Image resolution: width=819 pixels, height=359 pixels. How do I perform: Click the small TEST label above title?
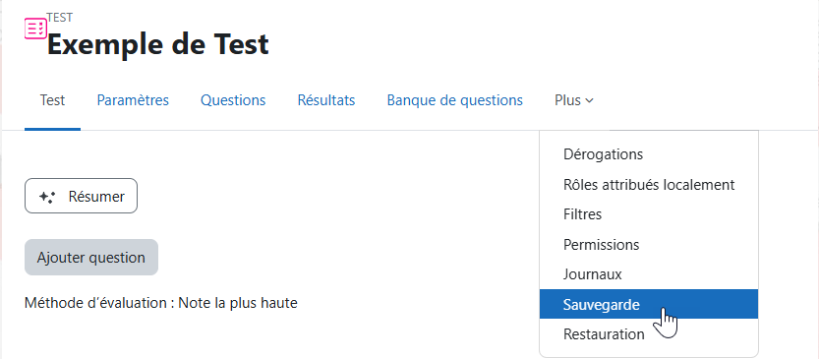click(x=60, y=18)
